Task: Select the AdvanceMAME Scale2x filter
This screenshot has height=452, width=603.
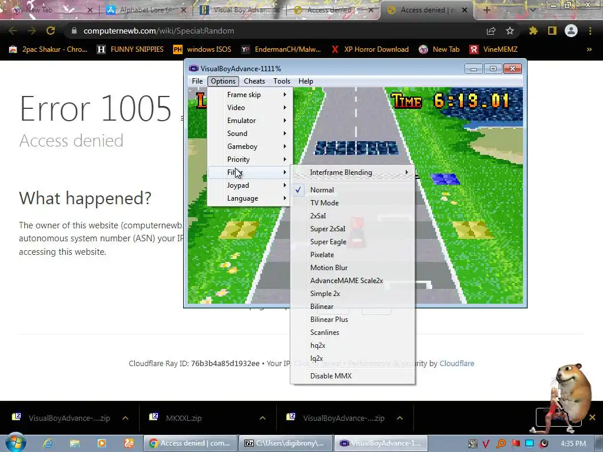Action: pyautogui.click(x=352, y=281)
